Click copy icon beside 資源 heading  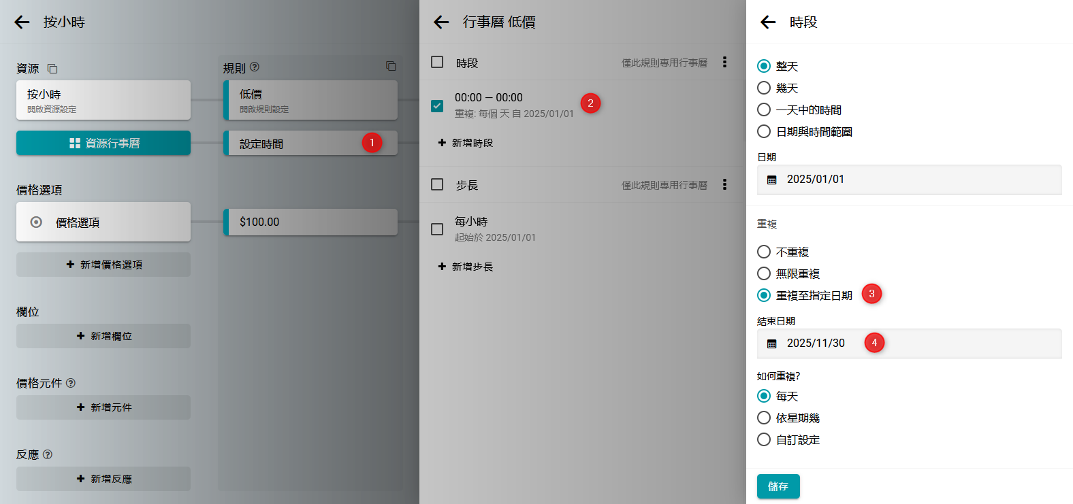52,69
